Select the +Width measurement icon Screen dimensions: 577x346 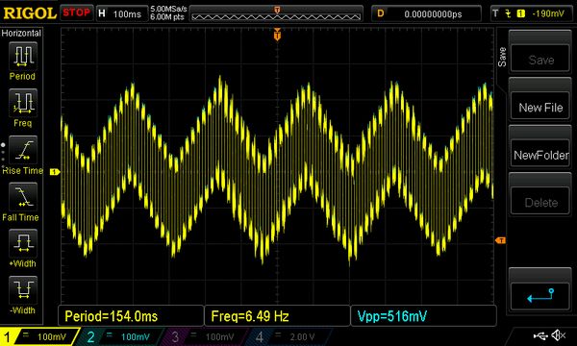pos(23,243)
